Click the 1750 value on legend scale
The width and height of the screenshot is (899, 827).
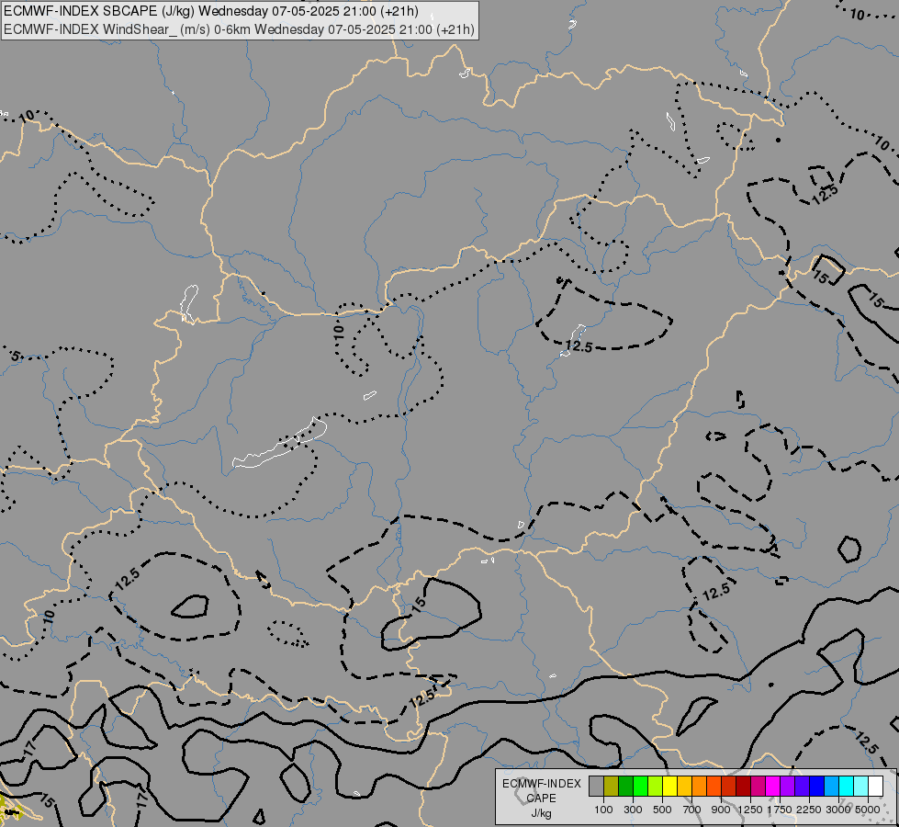point(780,810)
